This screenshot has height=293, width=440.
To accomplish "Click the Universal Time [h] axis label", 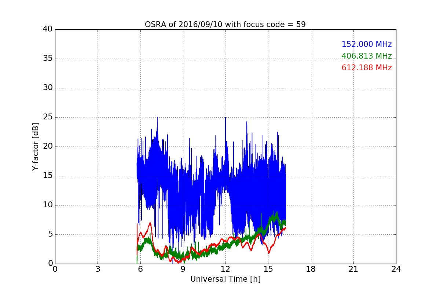I will tap(225, 279).
